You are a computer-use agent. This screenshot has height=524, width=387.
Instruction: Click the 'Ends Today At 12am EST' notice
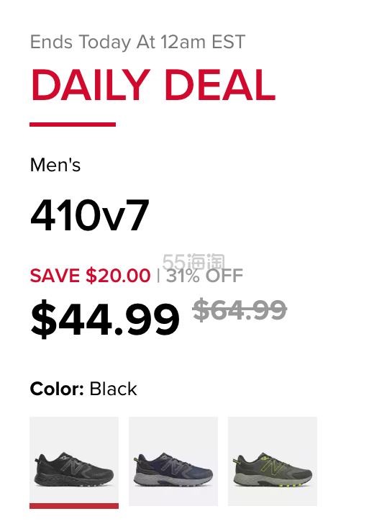pos(137,42)
